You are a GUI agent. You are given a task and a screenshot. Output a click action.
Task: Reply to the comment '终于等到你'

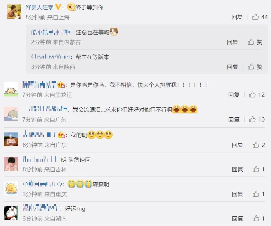pyautogui.click(x=237, y=17)
